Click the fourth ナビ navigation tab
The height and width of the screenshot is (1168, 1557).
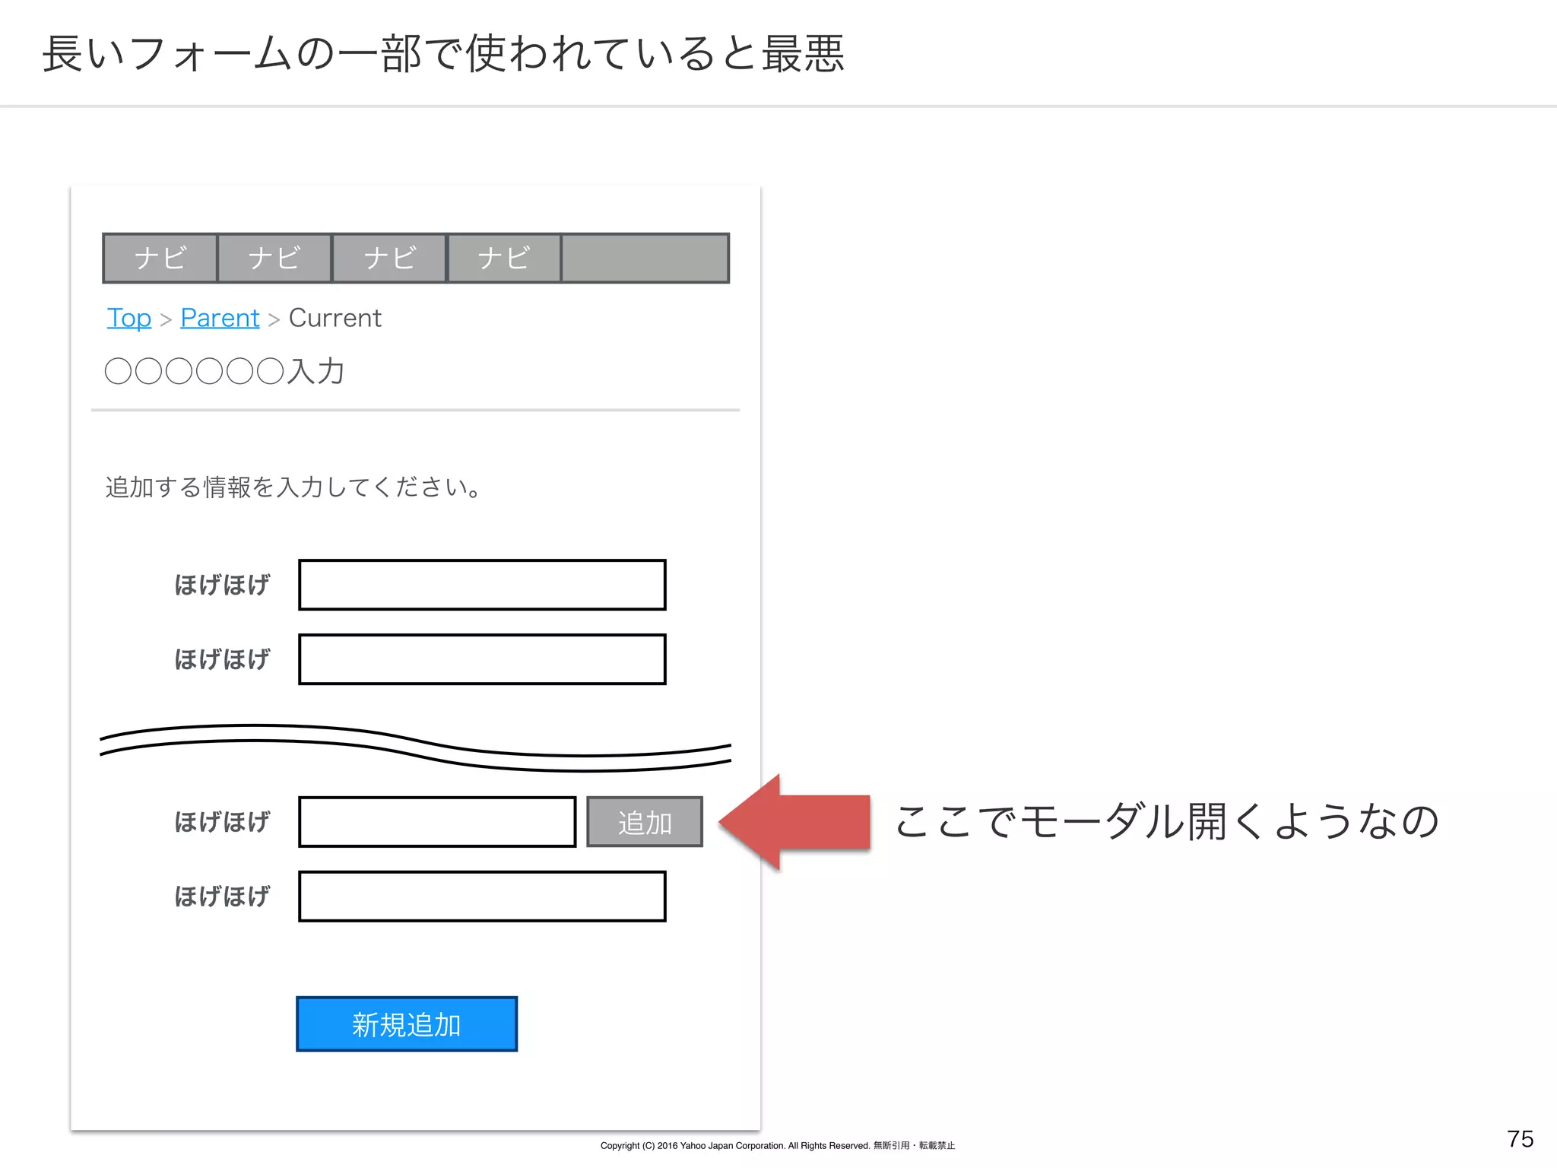pos(504,258)
